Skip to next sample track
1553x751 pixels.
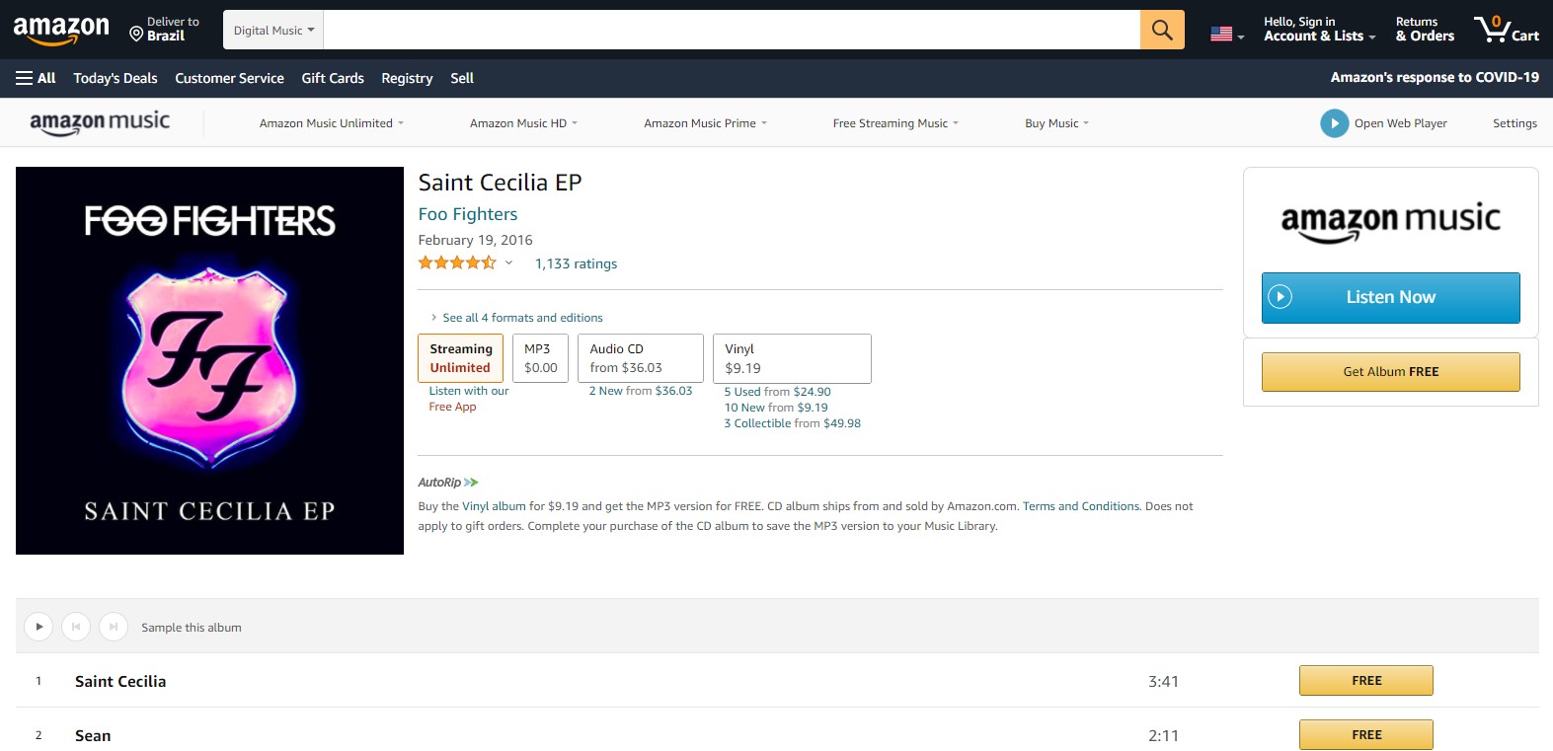pos(114,627)
